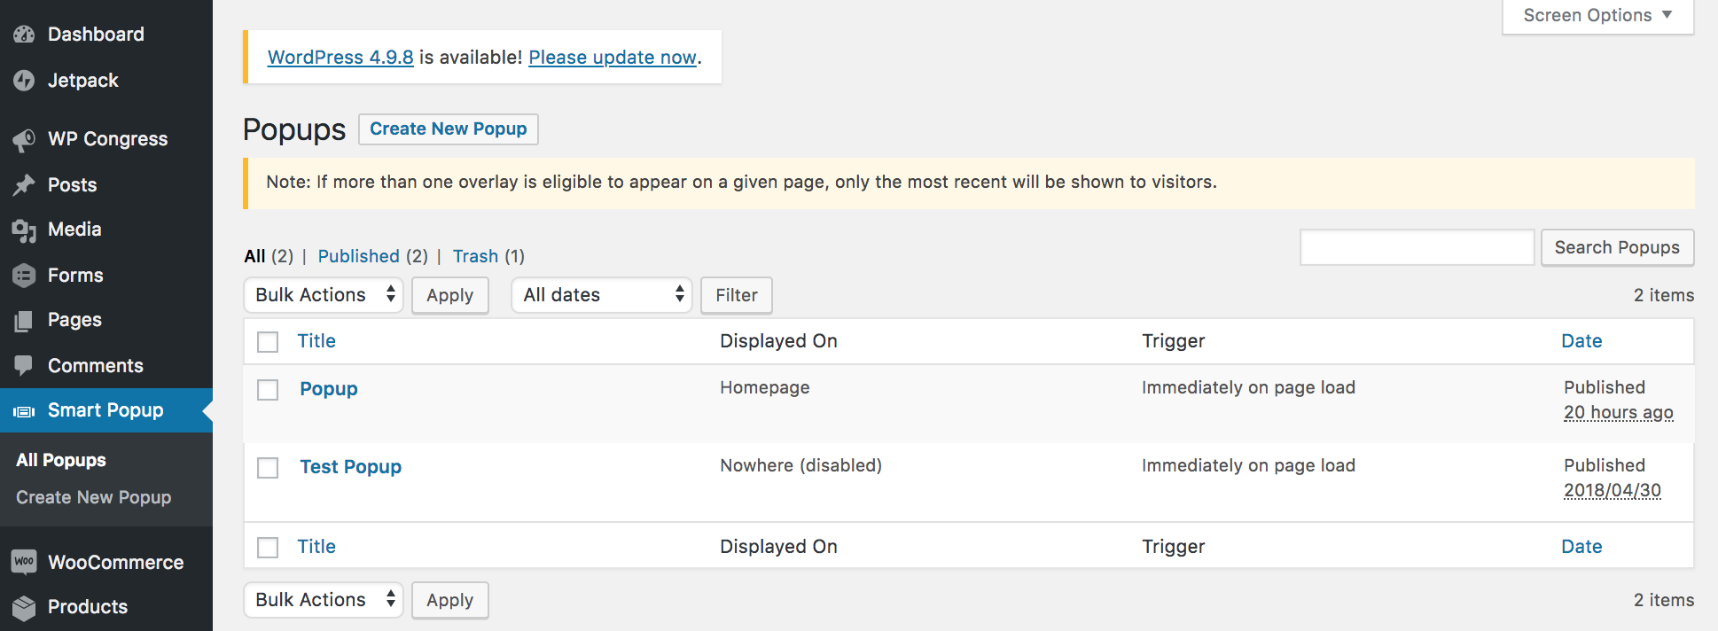
Task: Click the Comments speech bubble icon
Action: (x=24, y=365)
